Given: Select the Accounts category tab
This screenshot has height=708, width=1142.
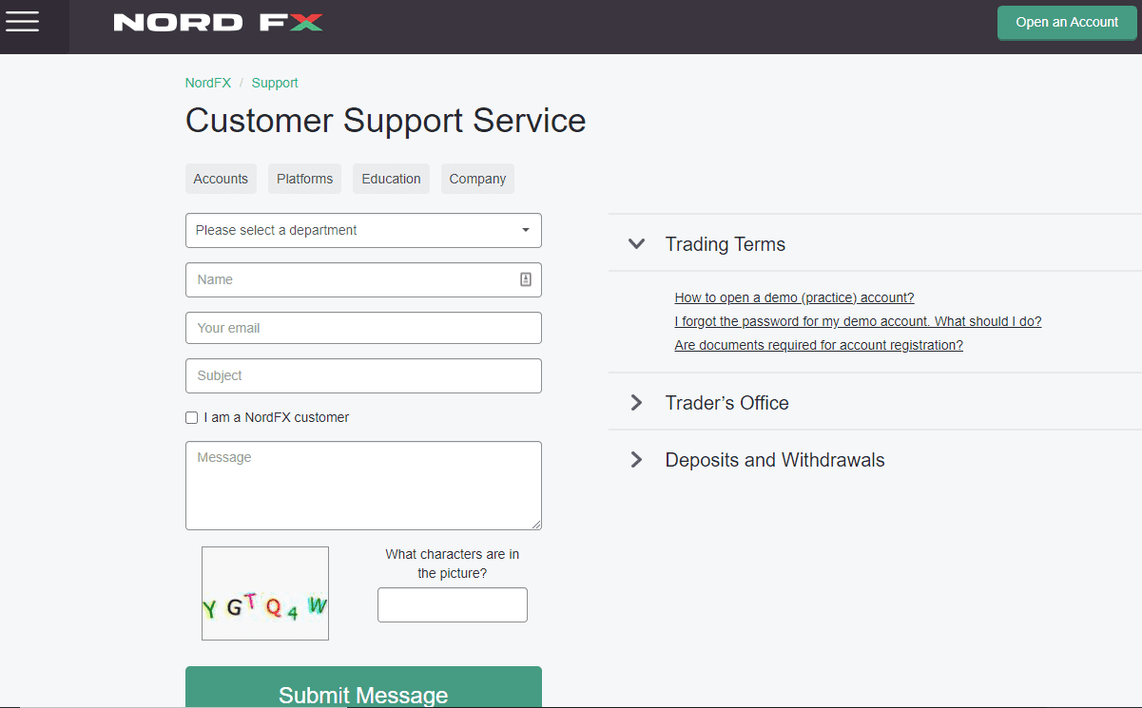Looking at the screenshot, I should (221, 179).
